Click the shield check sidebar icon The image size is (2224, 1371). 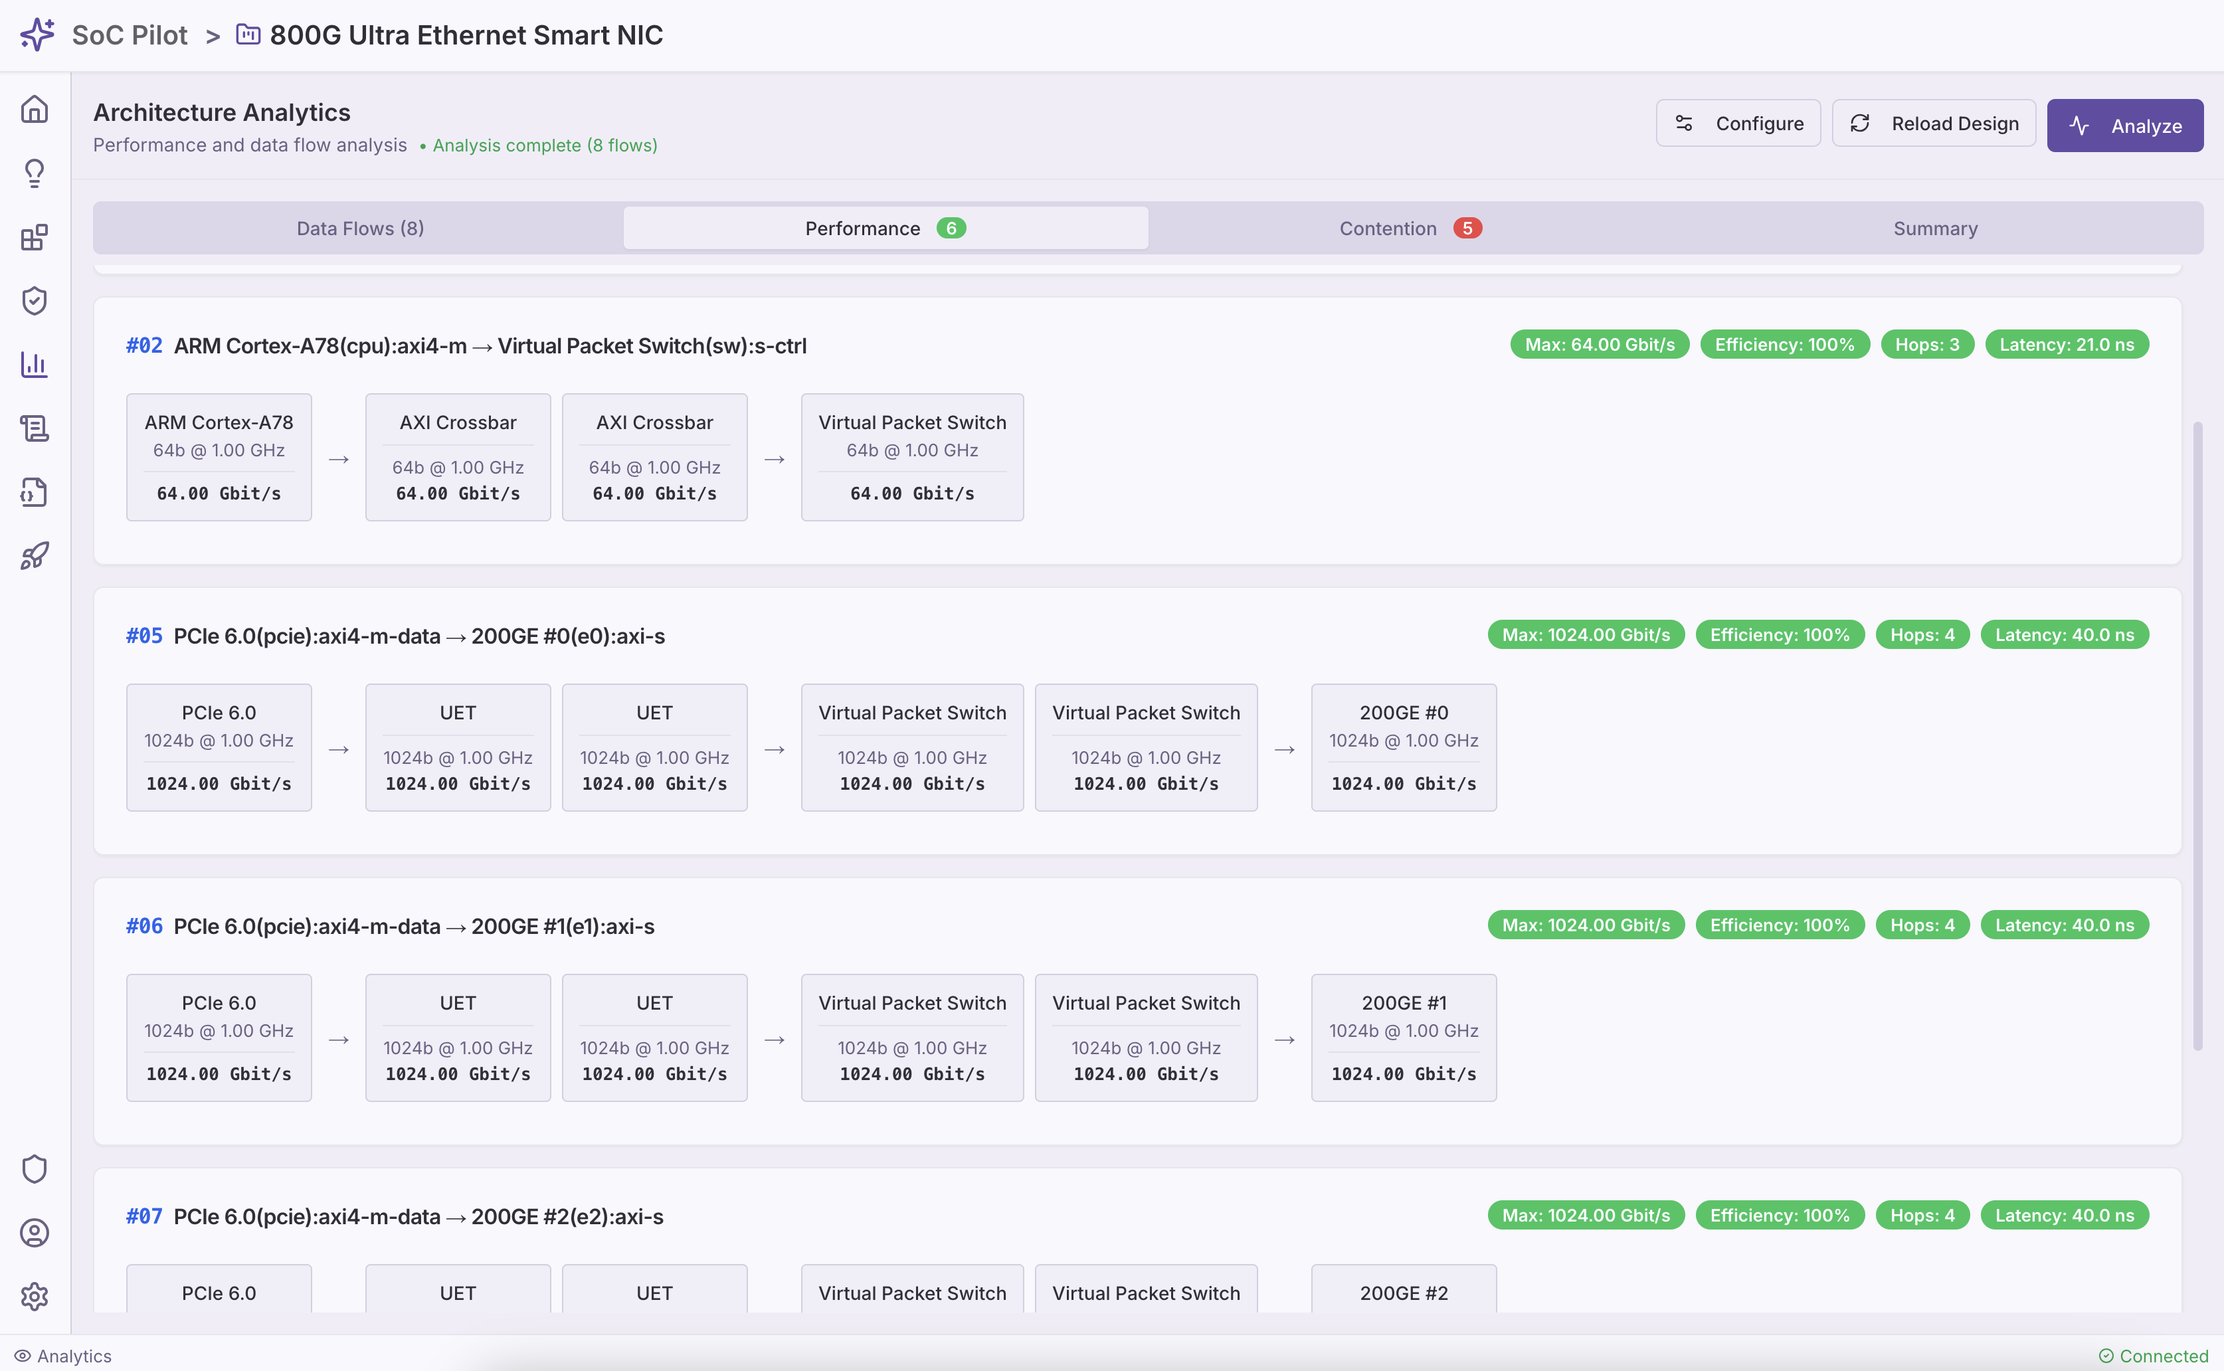coord(35,301)
